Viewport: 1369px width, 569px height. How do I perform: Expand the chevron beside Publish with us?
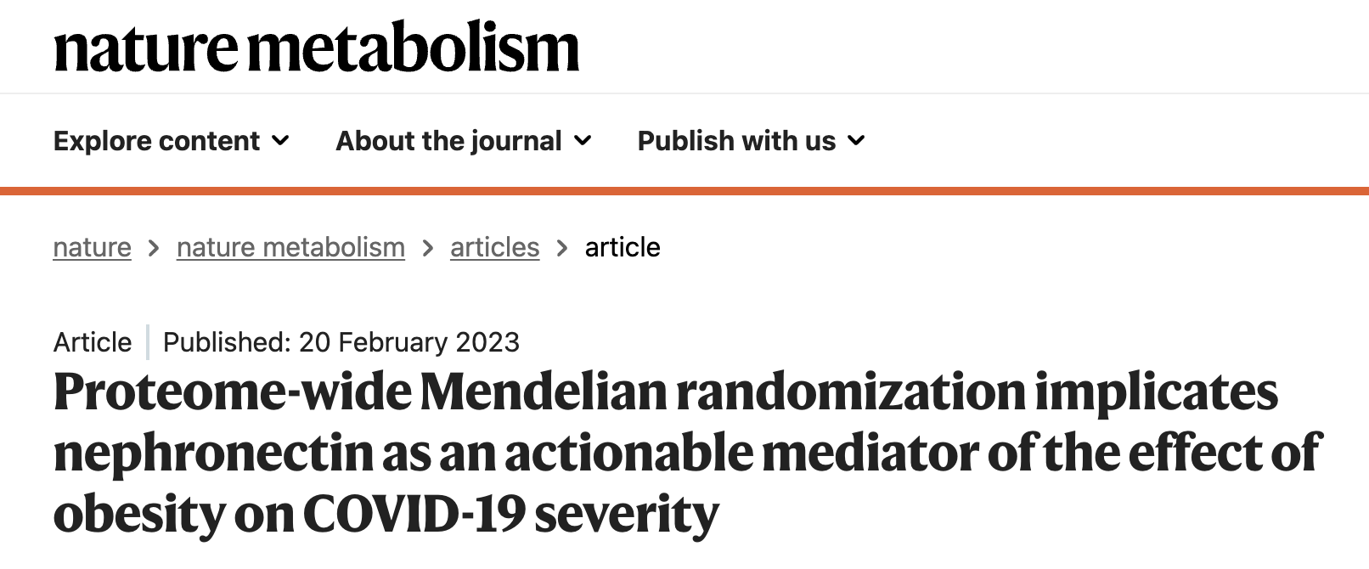[857, 141]
